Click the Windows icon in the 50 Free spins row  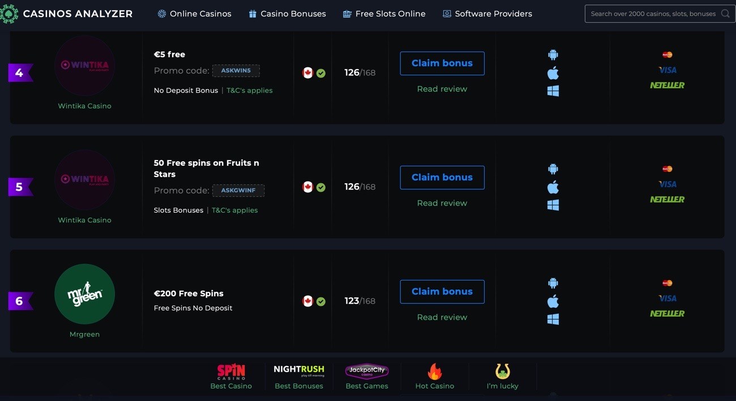pos(553,205)
